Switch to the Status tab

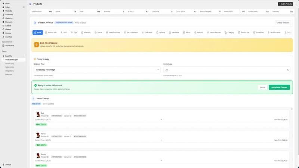[x=98, y=32]
